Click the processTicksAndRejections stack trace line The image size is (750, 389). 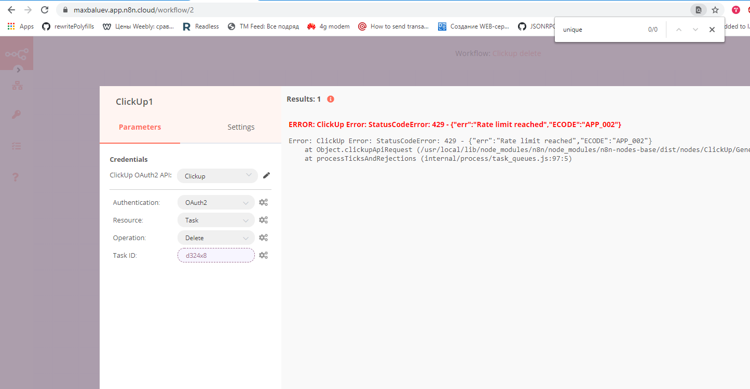click(x=438, y=158)
